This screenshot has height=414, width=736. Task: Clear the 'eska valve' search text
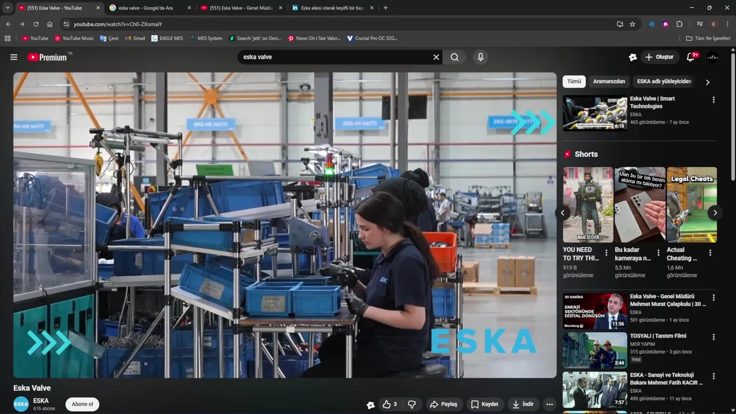[436, 57]
